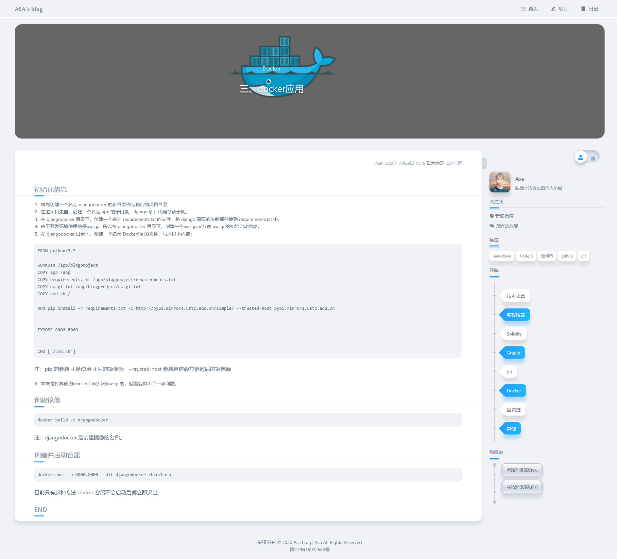
Task: Open the ASA's blog home link
Action: pyautogui.click(x=29, y=9)
